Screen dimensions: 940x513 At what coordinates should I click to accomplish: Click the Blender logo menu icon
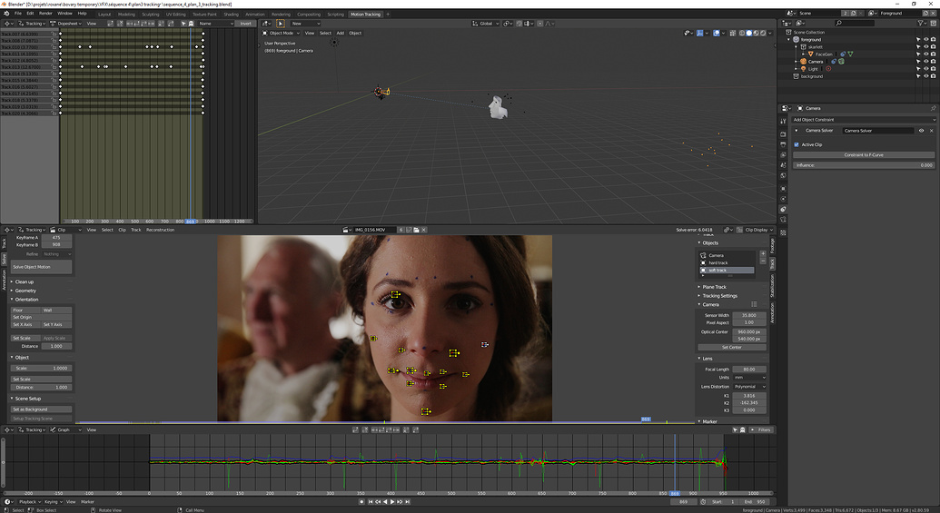point(6,14)
